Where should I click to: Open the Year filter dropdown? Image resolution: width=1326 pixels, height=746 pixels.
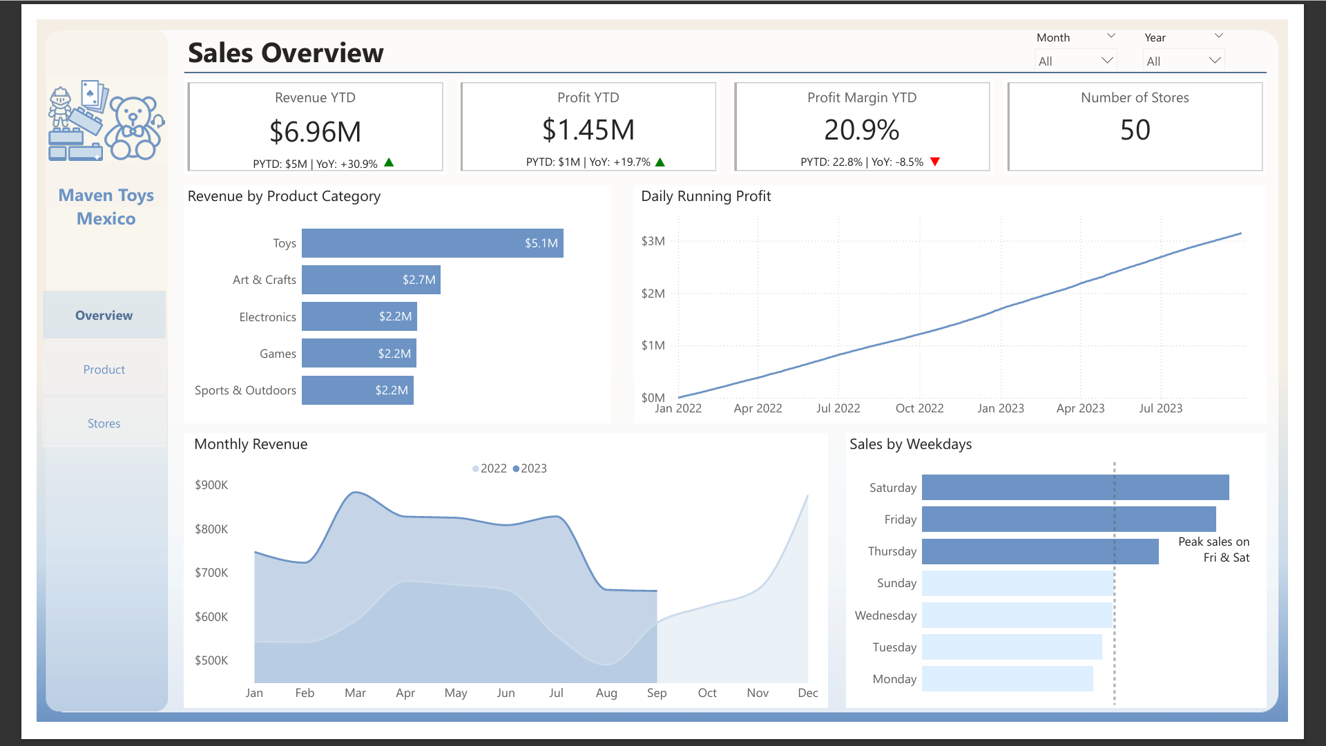click(1218, 36)
